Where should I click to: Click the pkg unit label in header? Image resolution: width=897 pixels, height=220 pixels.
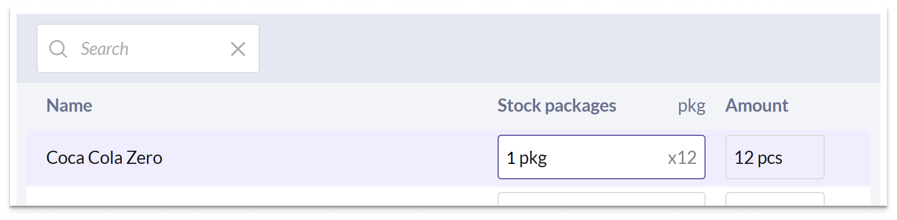[x=691, y=106]
